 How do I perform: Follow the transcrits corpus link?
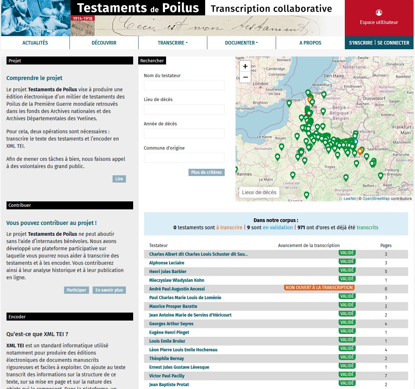[367, 227]
